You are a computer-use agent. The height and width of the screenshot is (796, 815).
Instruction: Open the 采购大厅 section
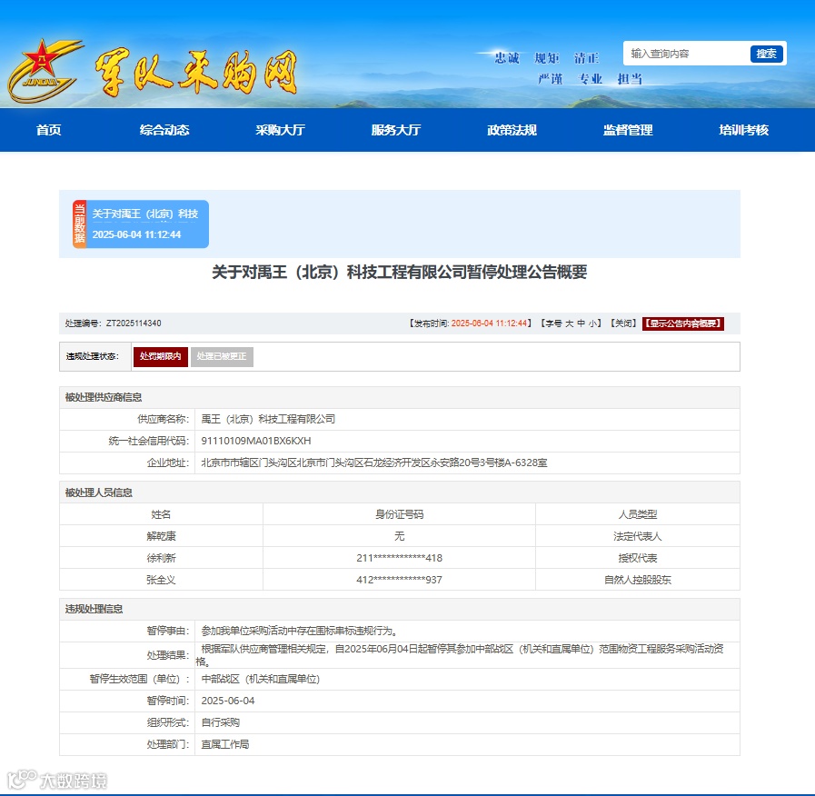point(280,130)
